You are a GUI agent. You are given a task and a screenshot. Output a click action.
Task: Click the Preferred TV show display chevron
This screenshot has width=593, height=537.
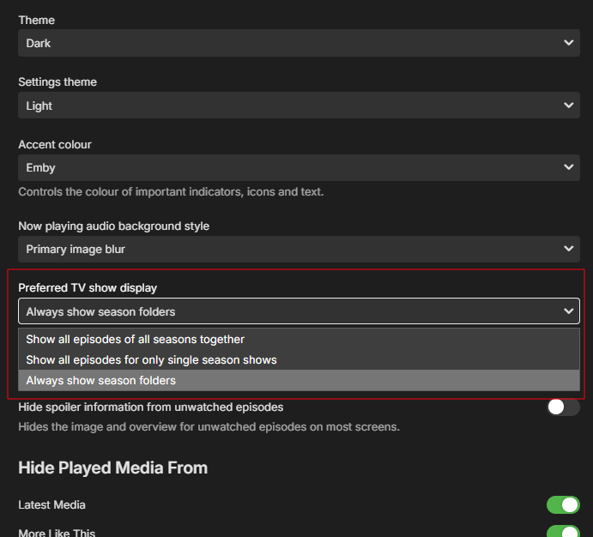click(x=568, y=311)
